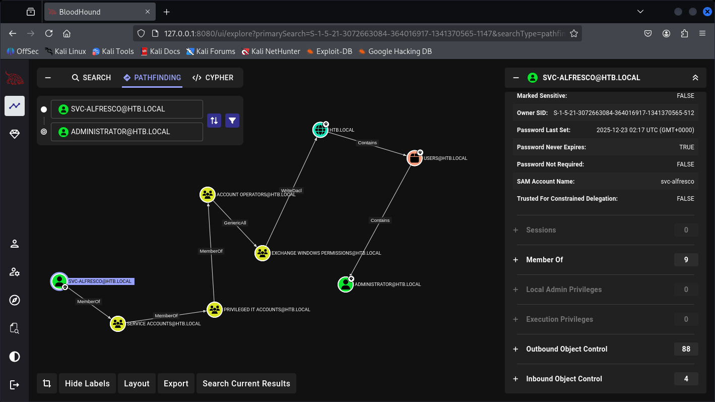The height and width of the screenshot is (402, 715).
Task: Switch to the Search tab
Action: (91, 78)
